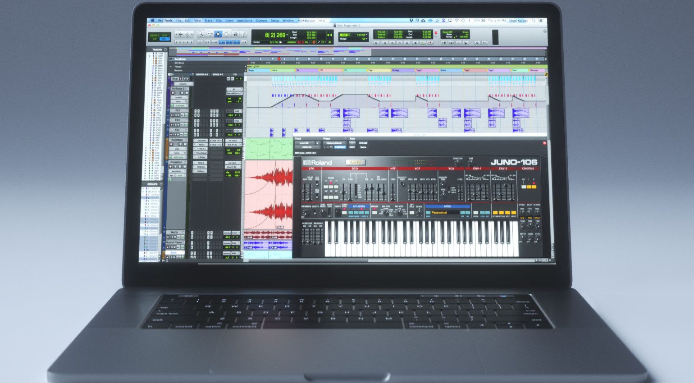Open the Track menu
This screenshot has width=694, height=383.
(208, 20)
